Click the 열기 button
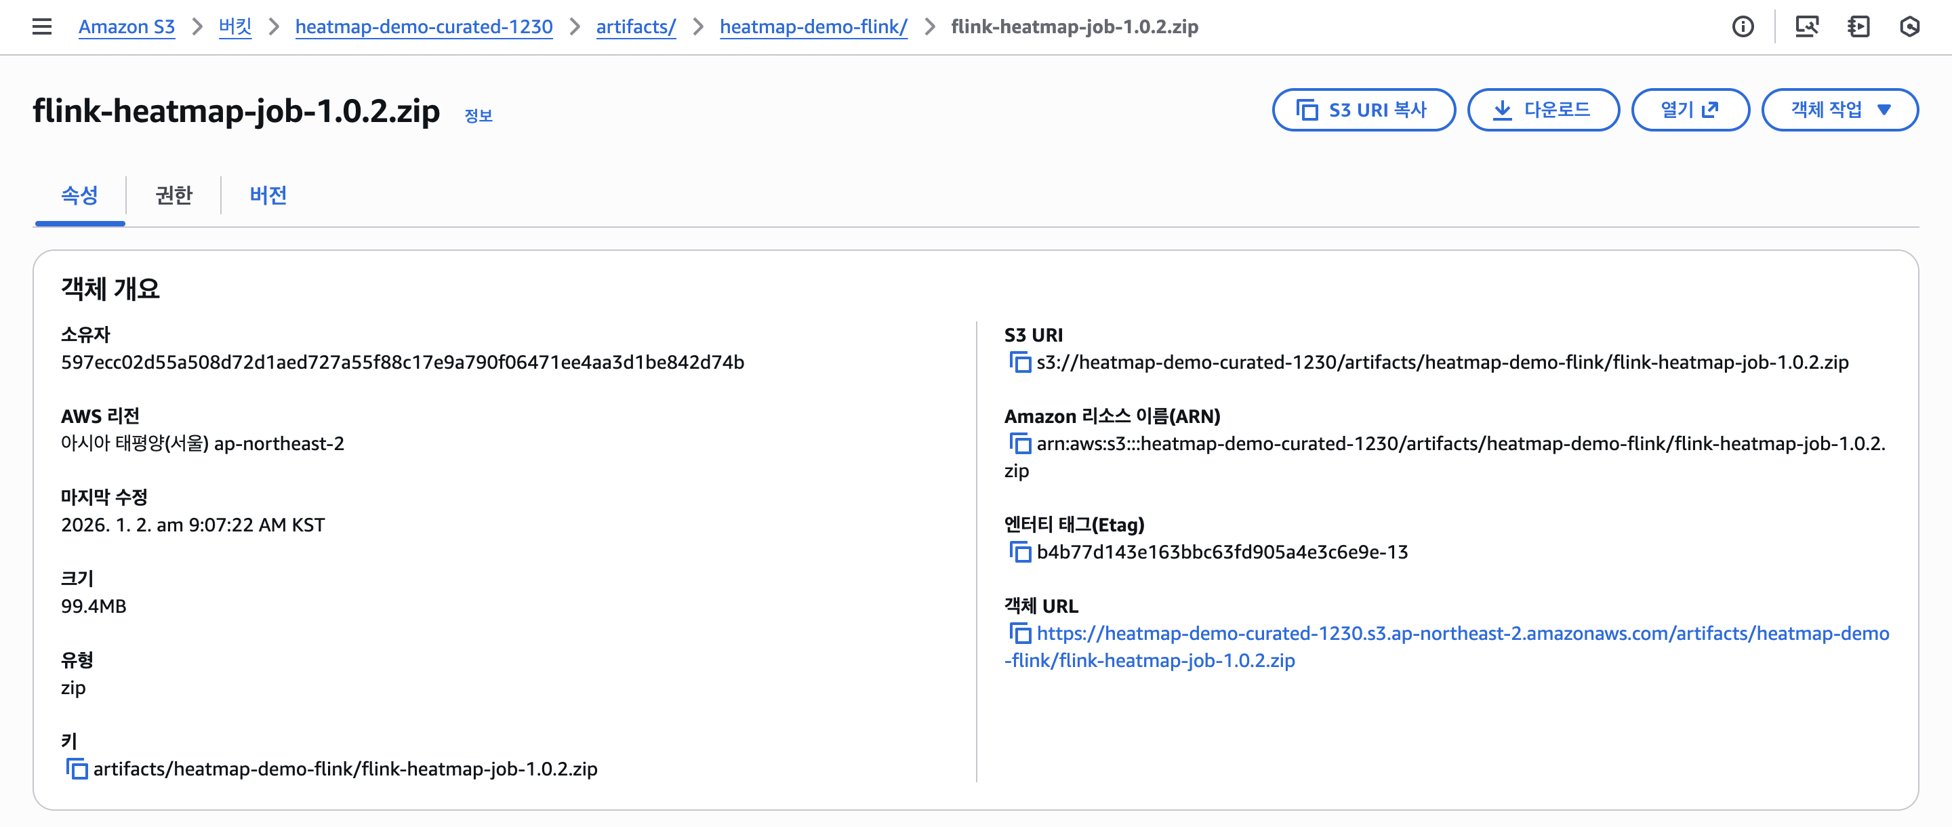This screenshot has height=827, width=1952. [1689, 110]
